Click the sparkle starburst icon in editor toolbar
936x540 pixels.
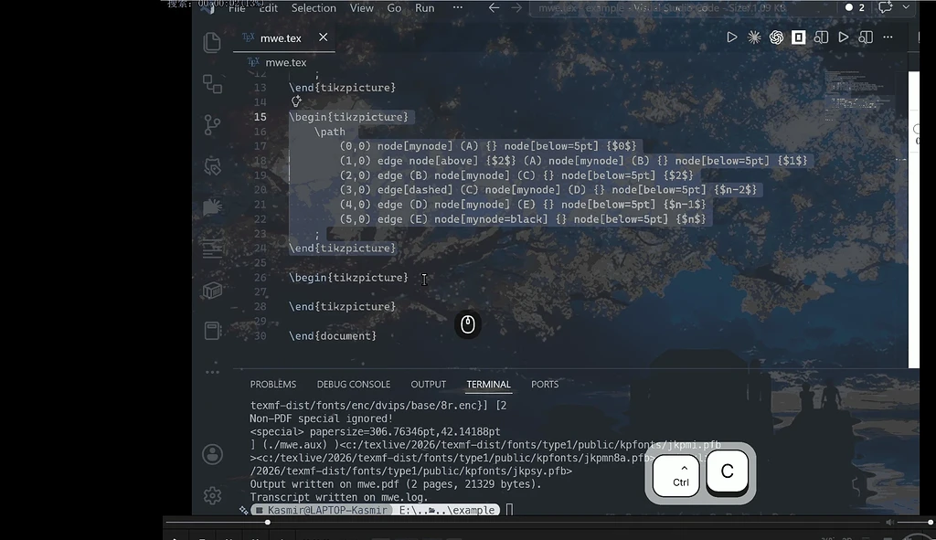(x=754, y=37)
